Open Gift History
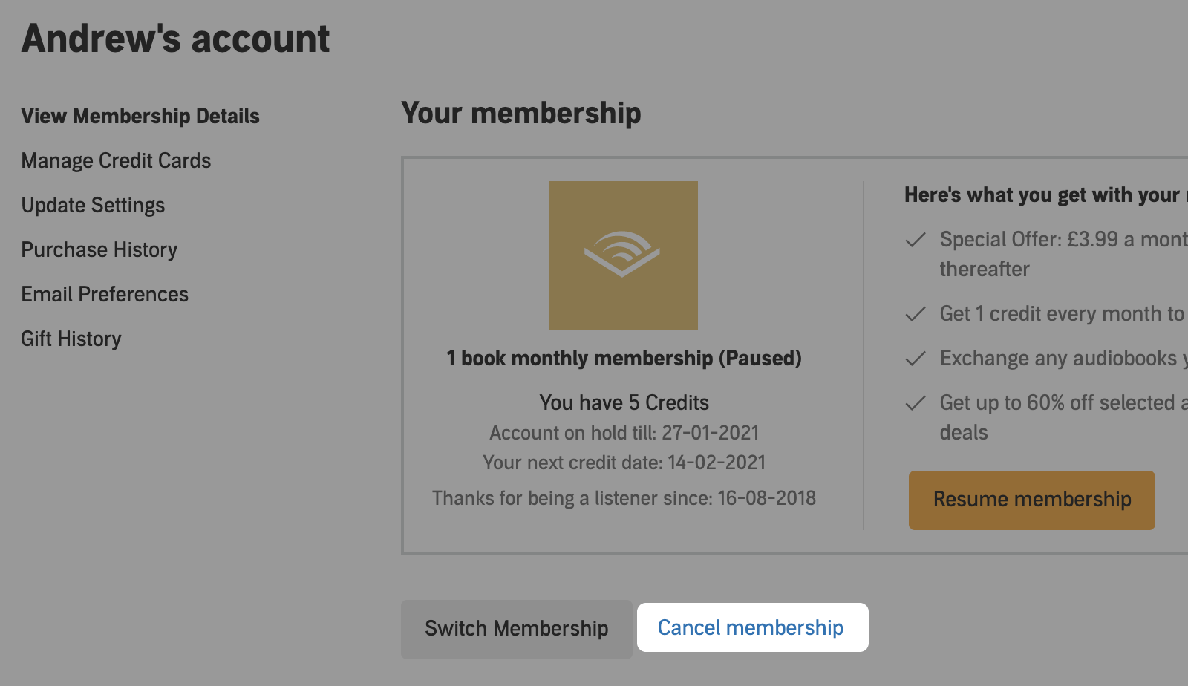Viewport: 1188px width, 686px height. coord(71,339)
